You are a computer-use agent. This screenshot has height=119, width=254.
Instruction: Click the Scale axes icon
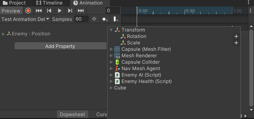click(x=123, y=43)
